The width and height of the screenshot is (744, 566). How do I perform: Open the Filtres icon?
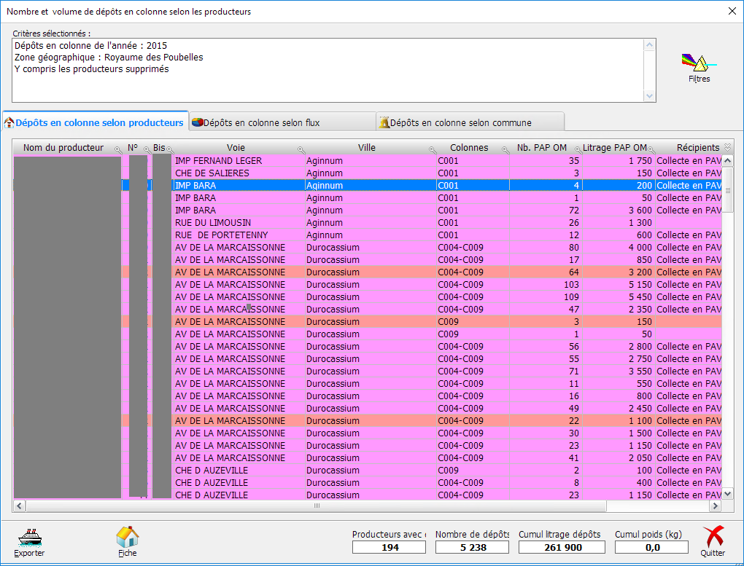pyautogui.click(x=698, y=64)
